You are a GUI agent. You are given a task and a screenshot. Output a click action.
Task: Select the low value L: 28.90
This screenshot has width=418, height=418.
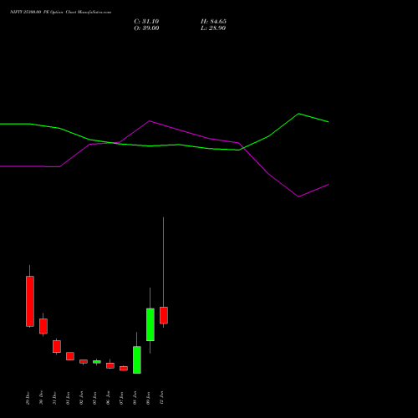[213, 28]
